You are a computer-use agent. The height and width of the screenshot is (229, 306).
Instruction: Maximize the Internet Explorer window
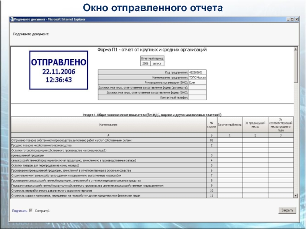(x=292, y=19)
